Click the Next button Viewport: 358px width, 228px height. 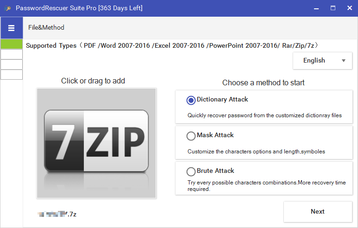tap(318, 212)
